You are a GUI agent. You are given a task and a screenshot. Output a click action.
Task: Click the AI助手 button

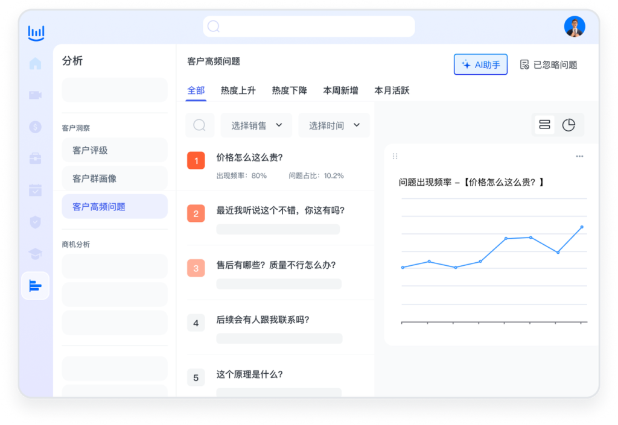[480, 65]
